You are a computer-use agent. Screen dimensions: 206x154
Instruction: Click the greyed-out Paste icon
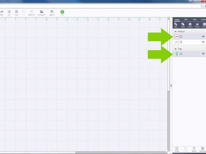tap(24, 13)
